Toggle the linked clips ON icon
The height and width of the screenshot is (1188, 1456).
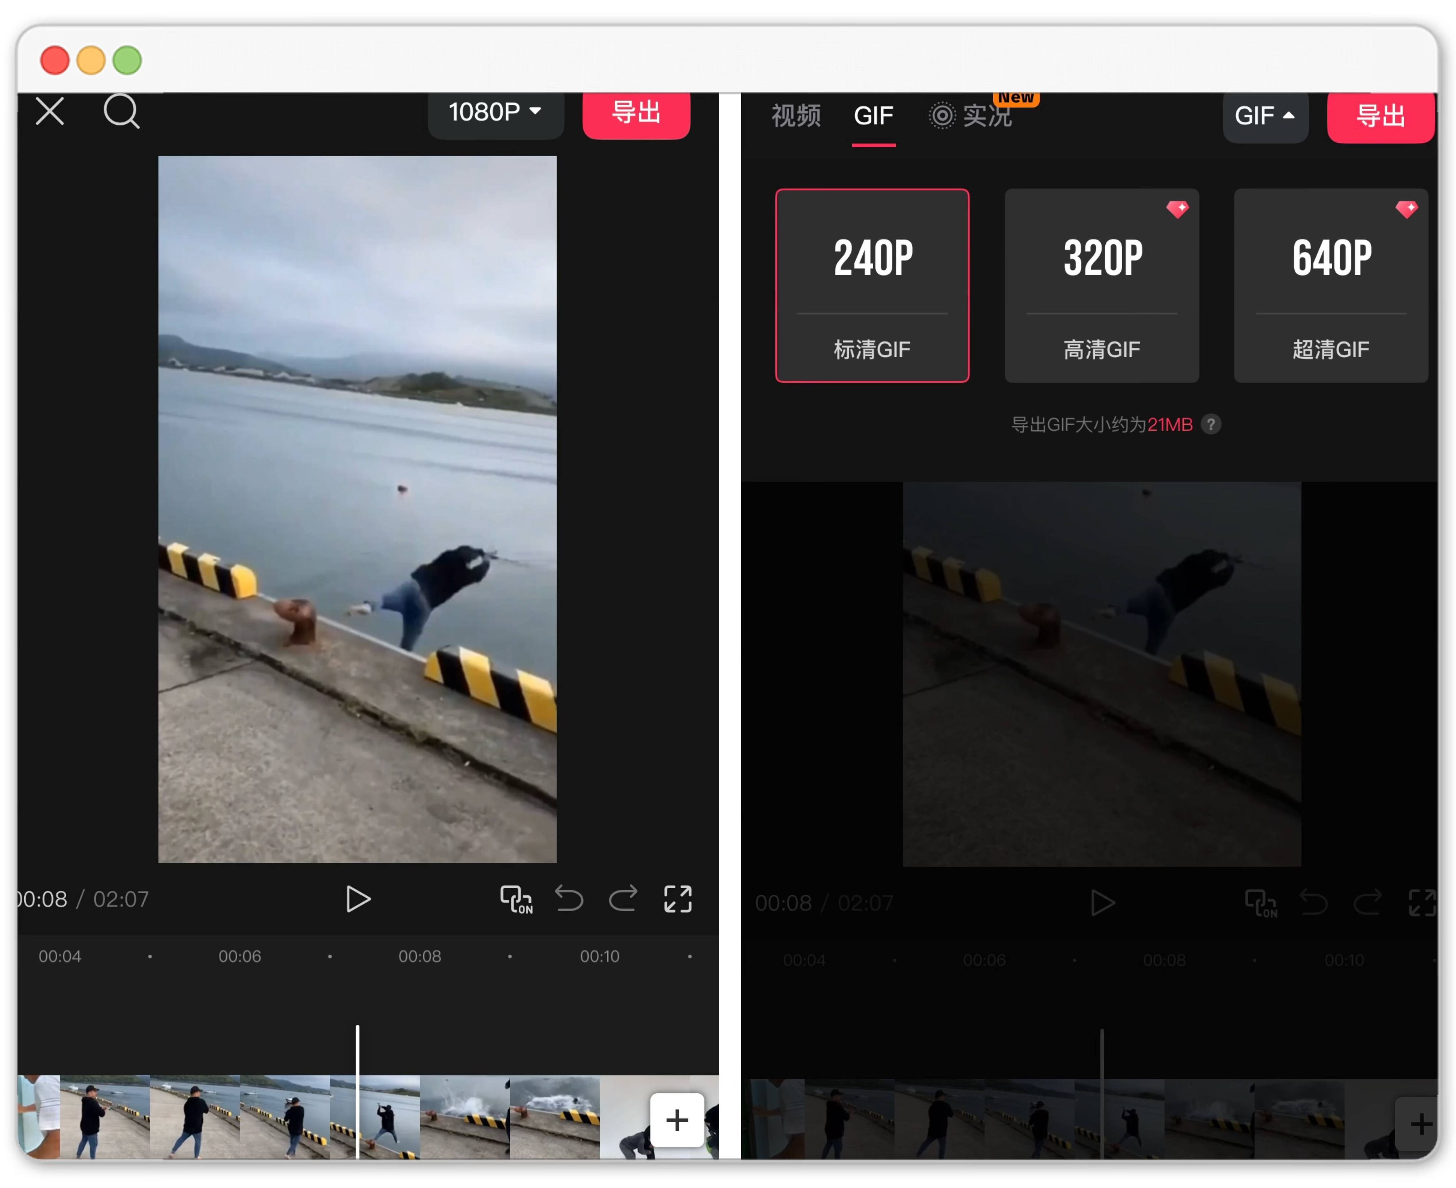pos(516,899)
